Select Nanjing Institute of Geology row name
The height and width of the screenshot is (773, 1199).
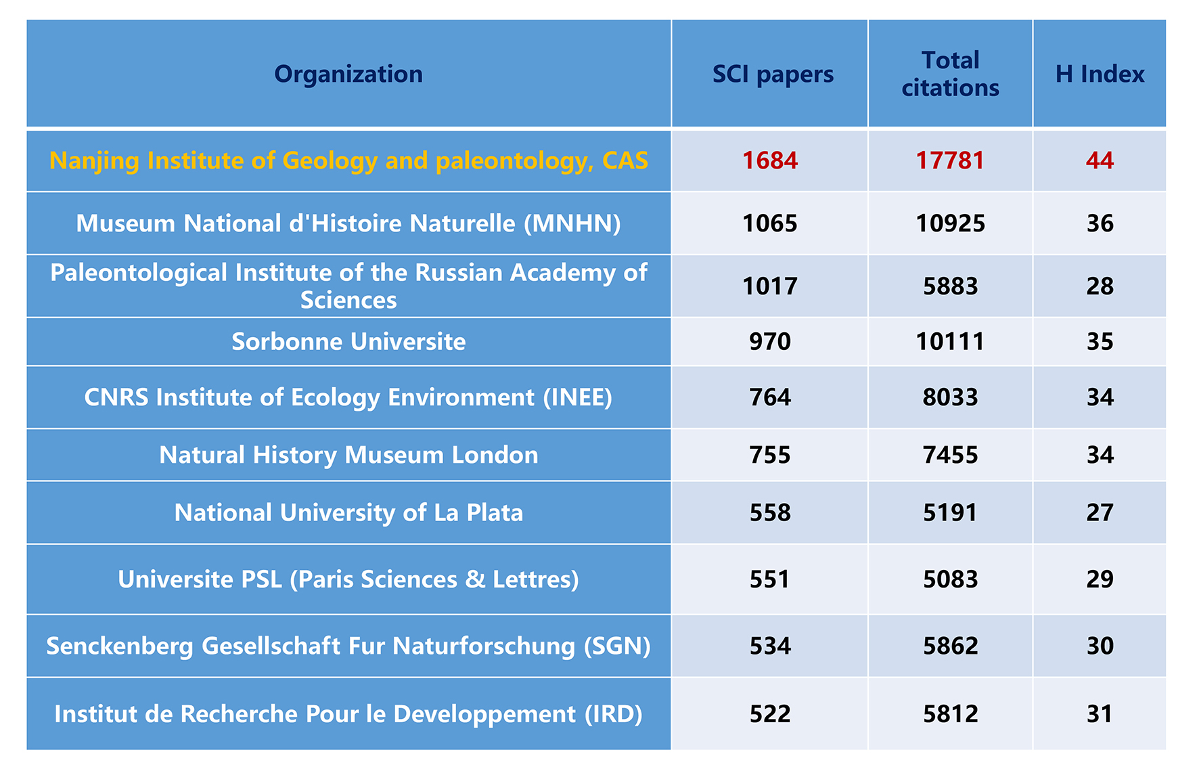coord(348,160)
